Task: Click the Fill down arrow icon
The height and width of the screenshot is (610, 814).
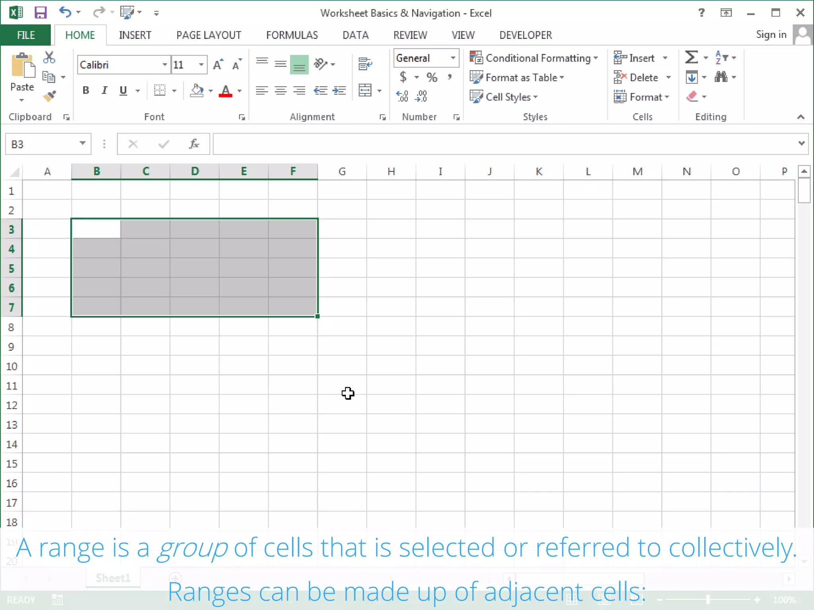Action: click(692, 77)
